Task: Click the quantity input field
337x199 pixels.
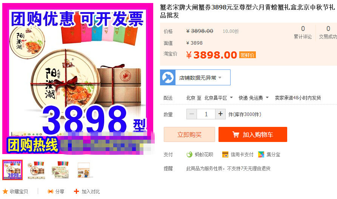Action: tap(206, 114)
